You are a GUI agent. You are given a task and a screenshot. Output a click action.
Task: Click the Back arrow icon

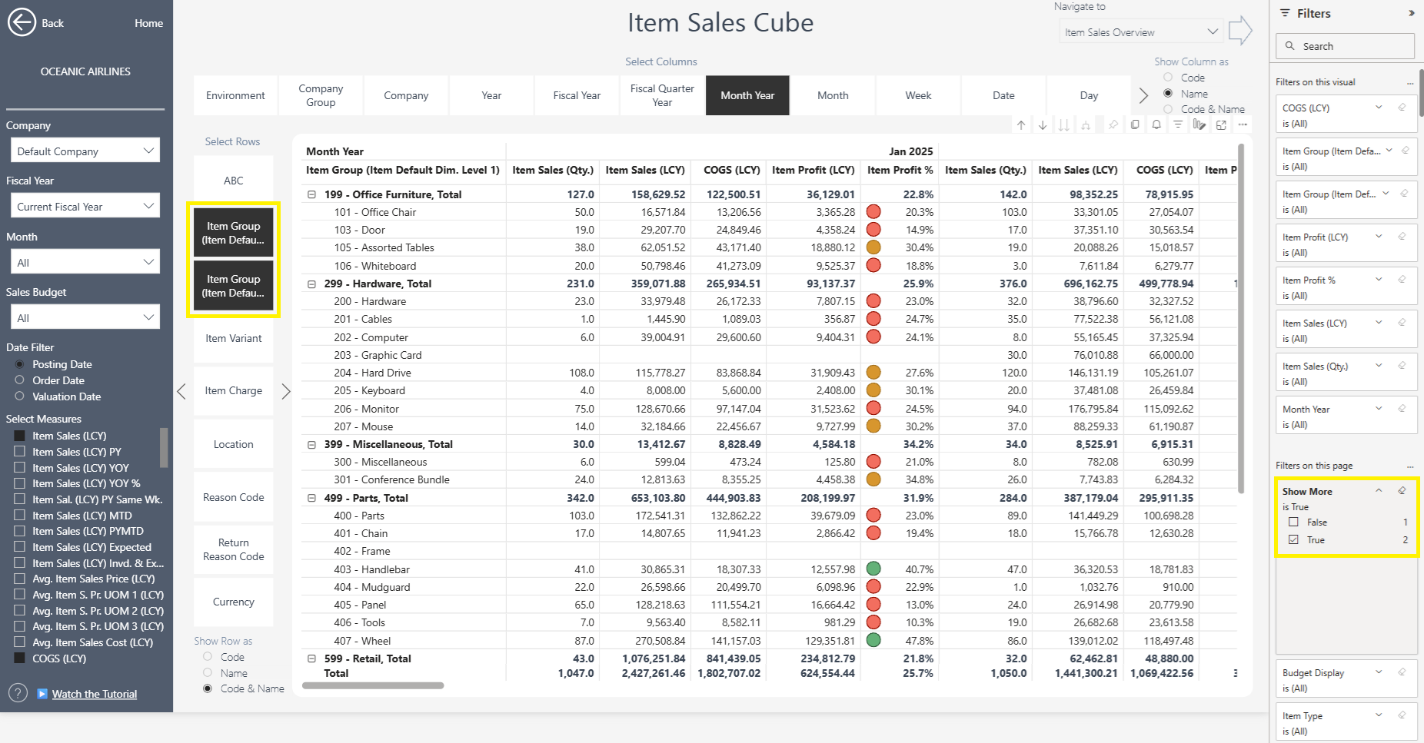(22, 22)
